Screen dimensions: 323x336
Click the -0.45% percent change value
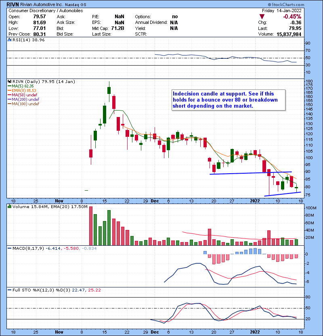(x=292, y=17)
